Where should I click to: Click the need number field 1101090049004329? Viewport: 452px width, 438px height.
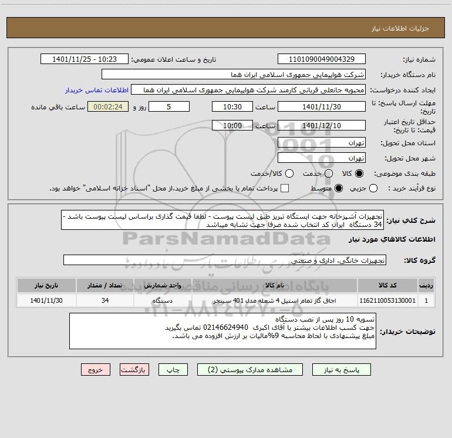(322, 59)
